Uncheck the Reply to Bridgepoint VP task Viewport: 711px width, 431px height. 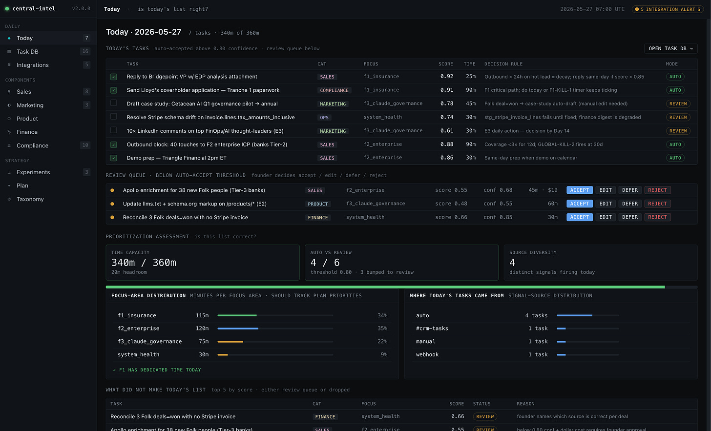113,77
